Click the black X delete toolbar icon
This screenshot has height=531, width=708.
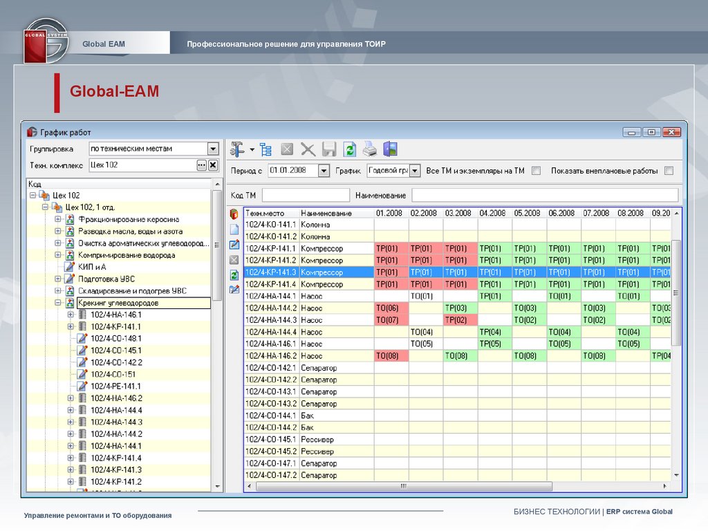point(308,149)
